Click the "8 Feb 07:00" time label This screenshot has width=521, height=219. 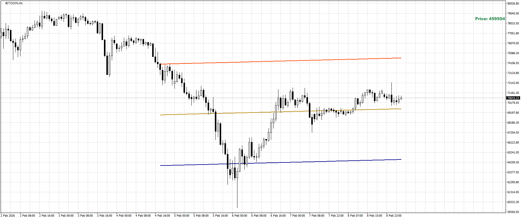point(355,216)
